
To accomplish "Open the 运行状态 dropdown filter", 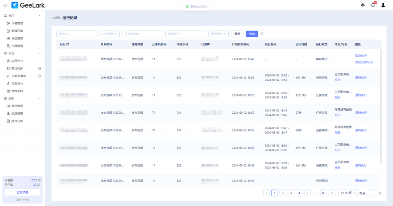I will click(218, 34).
